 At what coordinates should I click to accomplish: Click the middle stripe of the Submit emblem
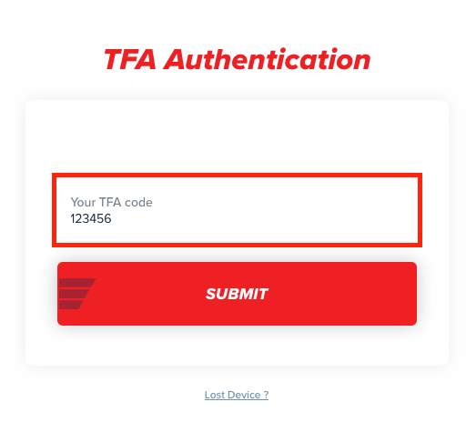(x=75, y=294)
